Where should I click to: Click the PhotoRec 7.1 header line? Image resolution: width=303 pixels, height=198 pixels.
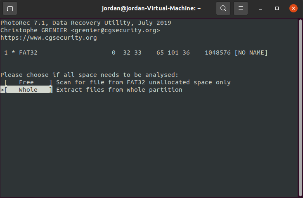click(86, 23)
